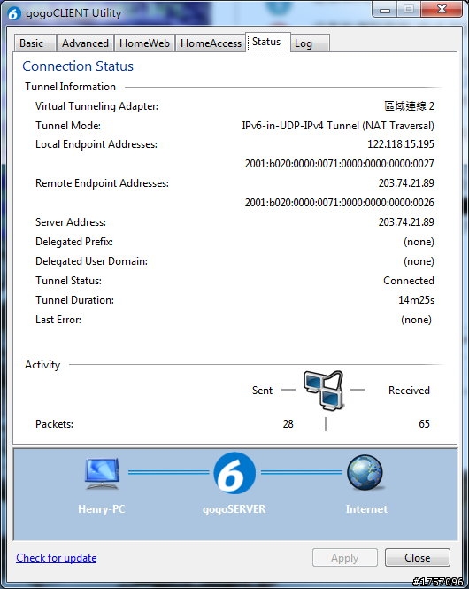
Task: Click the gogoSERVER label
Action: point(234,509)
